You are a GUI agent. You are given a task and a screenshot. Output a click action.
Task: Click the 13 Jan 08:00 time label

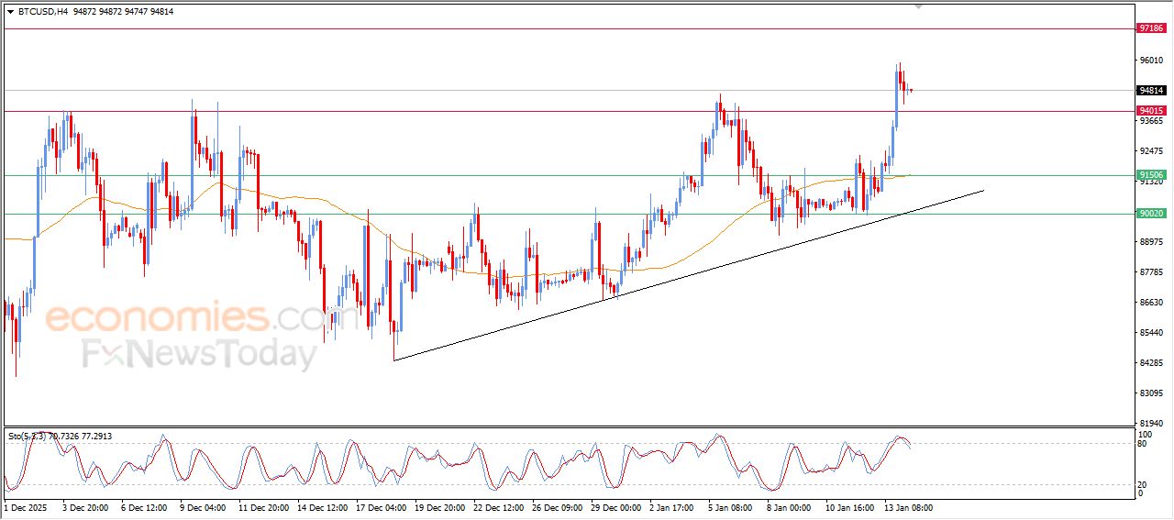908,507
